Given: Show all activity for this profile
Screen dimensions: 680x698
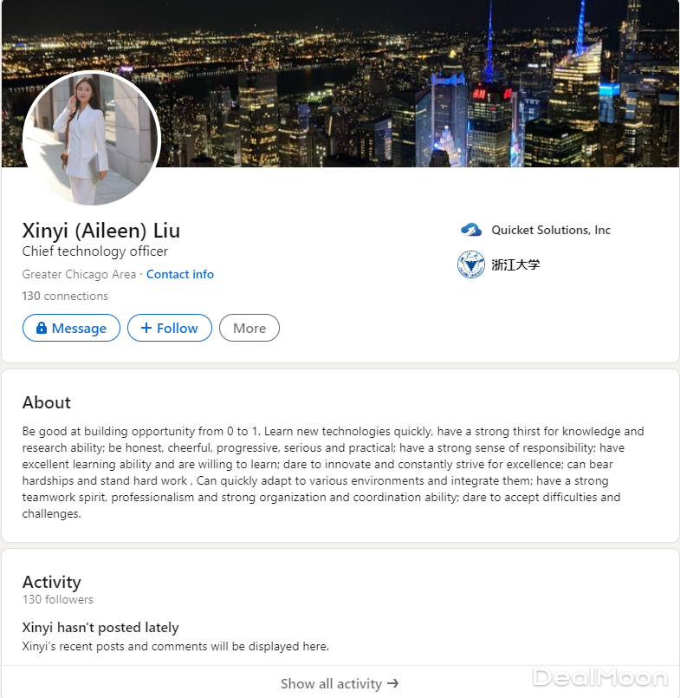Looking at the screenshot, I should (340, 683).
